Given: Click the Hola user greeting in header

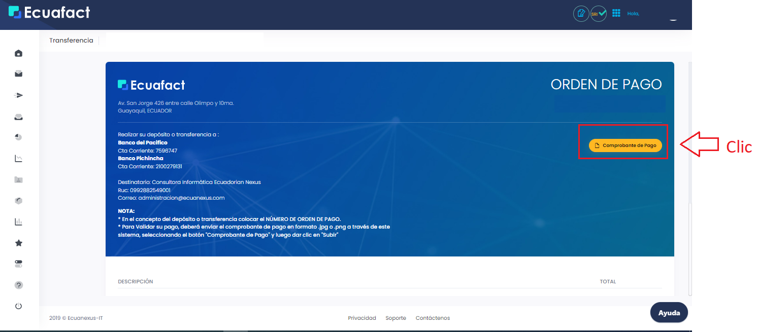Looking at the screenshot, I should (x=633, y=14).
